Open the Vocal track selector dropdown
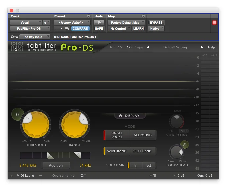This screenshot has width=228, height=192. [26, 23]
